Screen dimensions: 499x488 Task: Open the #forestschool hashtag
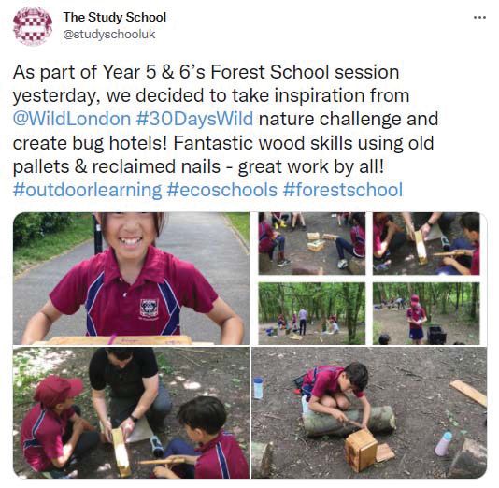[342, 190]
